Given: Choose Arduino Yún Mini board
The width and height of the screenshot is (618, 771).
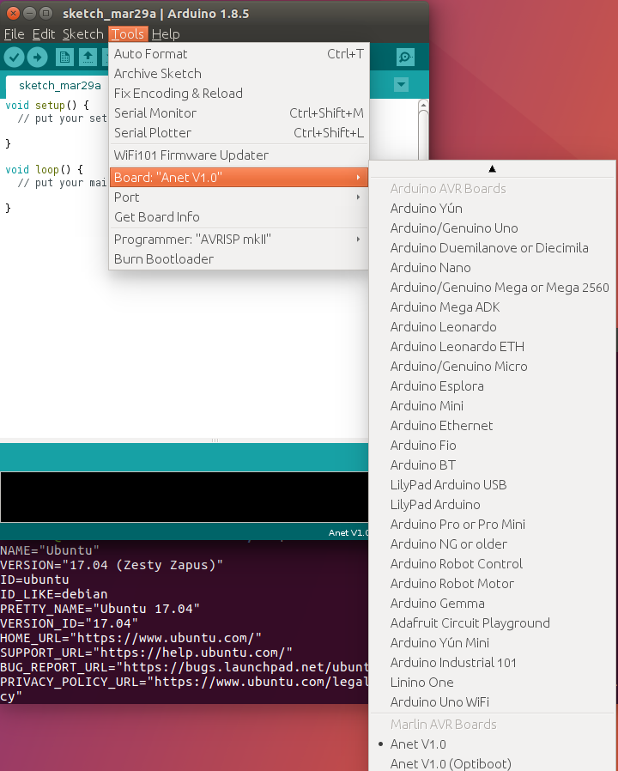Looking at the screenshot, I should coord(493,643).
